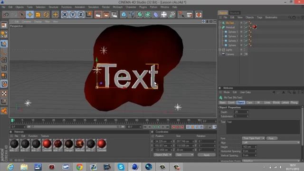Open the Render menu
The height and width of the screenshot is (171, 304).
pyautogui.click(x=105, y=7)
